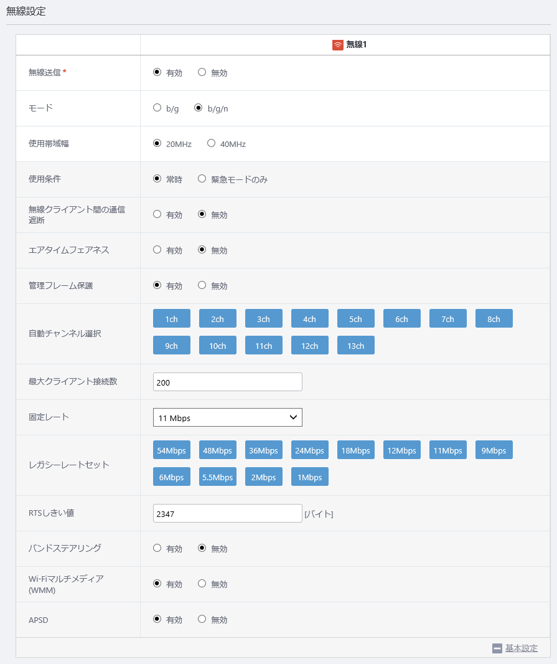Viewport: 557px width, 664px height.
Task: Toggle the 3ch channel button
Action: [264, 318]
